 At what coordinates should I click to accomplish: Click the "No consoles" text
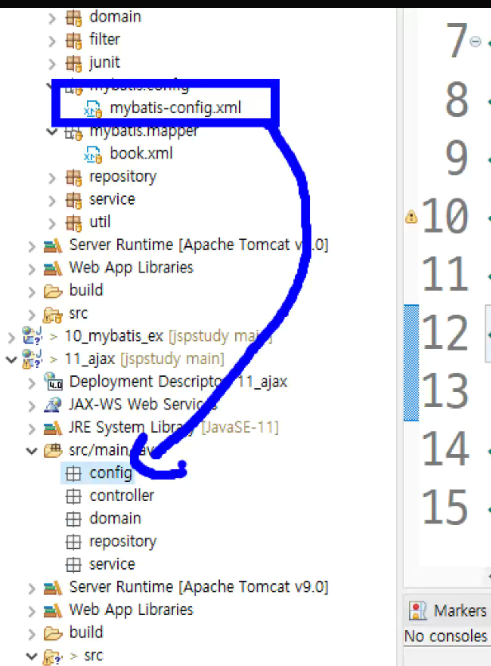tap(446, 636)
